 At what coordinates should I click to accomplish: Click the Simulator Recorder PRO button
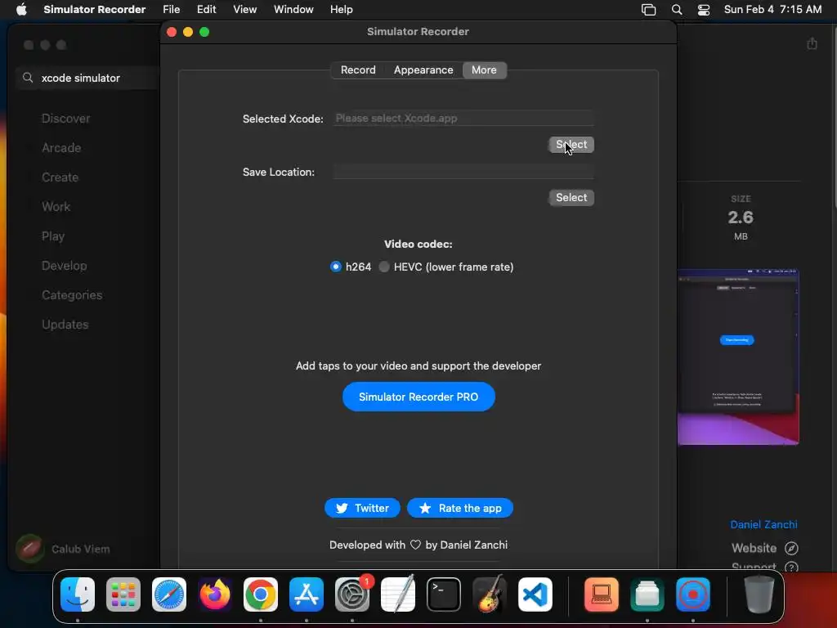pyautogui.click(x=418, y=397)
